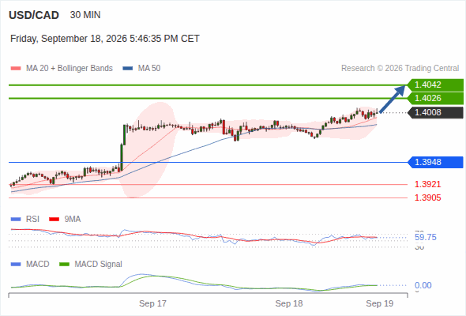Image resolution: width=466 pixels, height=316 pixels.
Task: Click the MA 20 + Bollinger Bands legend
Action: 70,69
